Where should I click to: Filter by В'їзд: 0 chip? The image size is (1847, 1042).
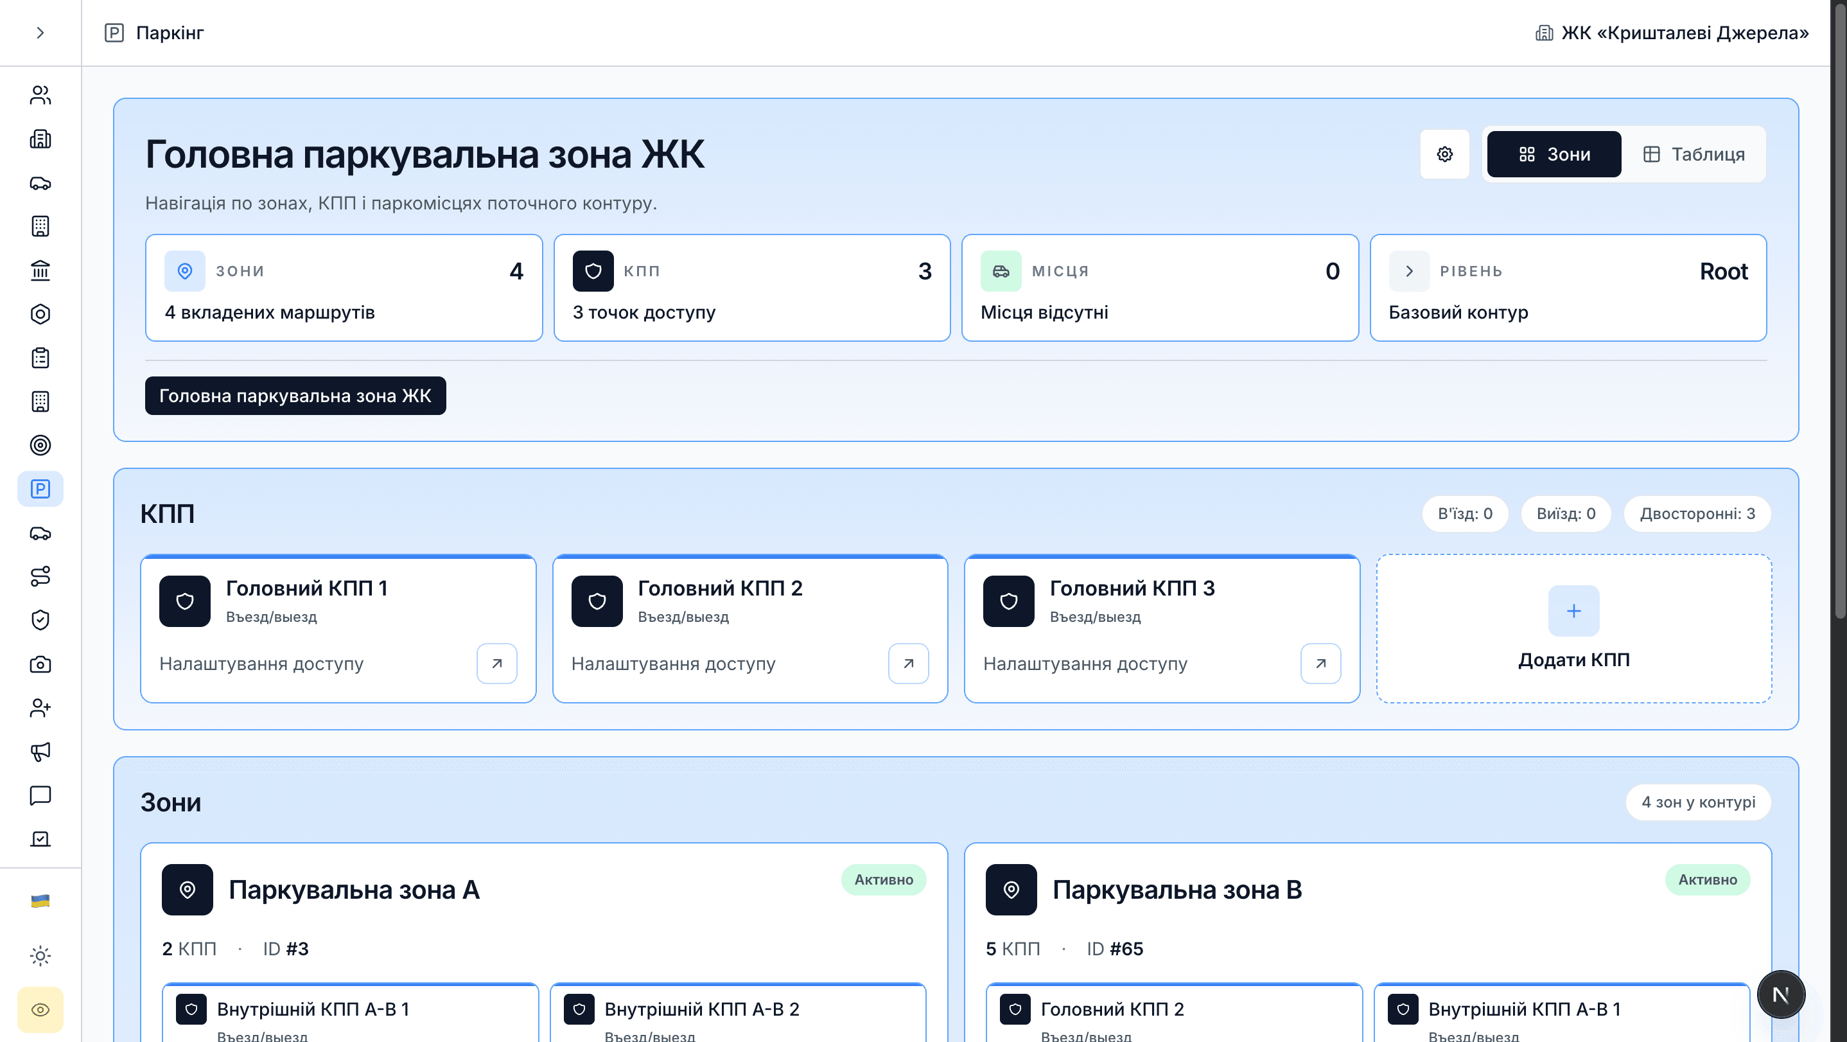pos(1465,513)
